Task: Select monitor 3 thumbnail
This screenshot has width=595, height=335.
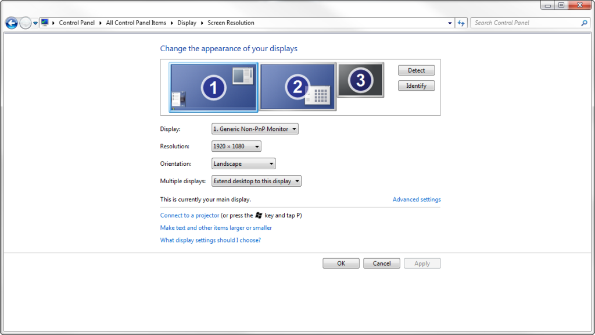Action: [360, 80]
